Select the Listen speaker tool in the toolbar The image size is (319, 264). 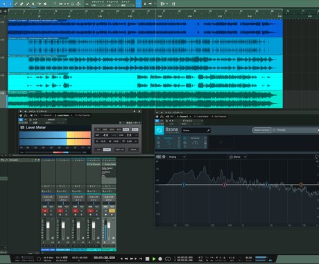point(45,4)
